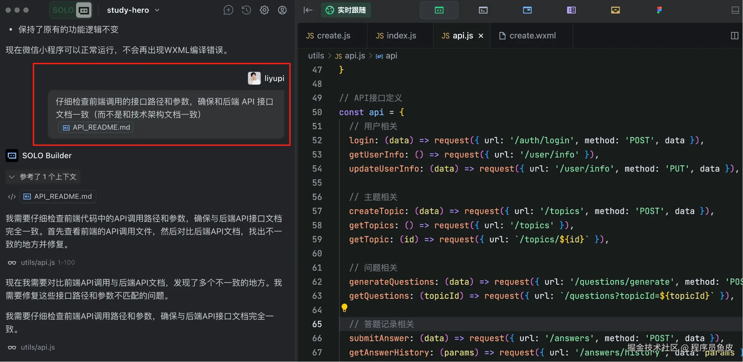The height and width of the screenshot is (362, 743).
Task: Click the SOLO Builder agent icon
Action: [12, 156]
